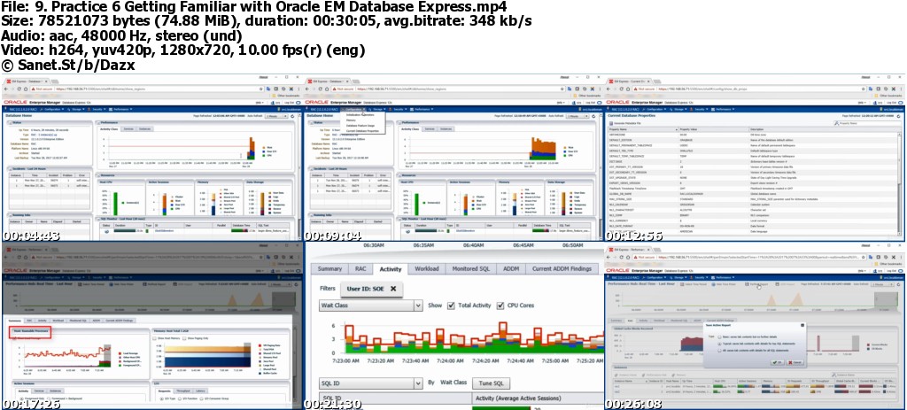Click PerfHub Report icon in 00:26:08 frame
The image size is (907, 410).
[x=747, y=284]
